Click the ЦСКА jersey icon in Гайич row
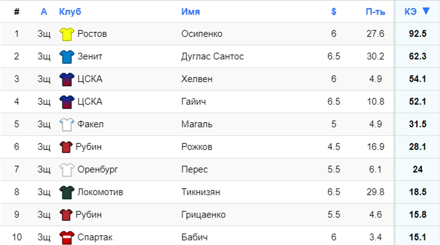Screen dimensions: 440x245 tap(67, 102)
